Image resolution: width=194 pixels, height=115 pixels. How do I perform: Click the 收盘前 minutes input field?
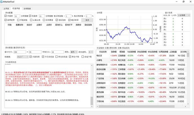(42, 16)
